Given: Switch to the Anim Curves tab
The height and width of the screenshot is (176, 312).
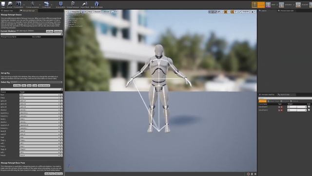Looking at the screenshot, I should pyautogui.click(x=285, y=94).
